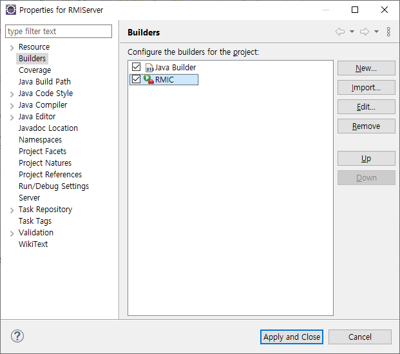Screen dimensions: 400x354
Task: Cancel the properties dialog
Action: pos(360,337)
